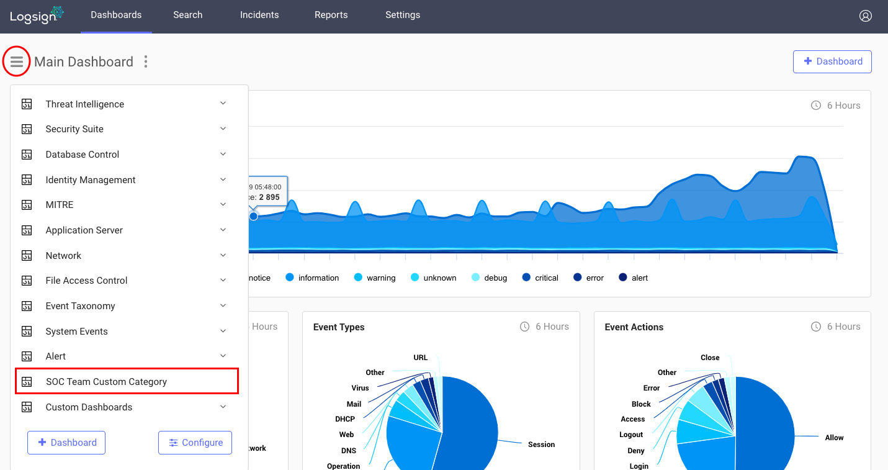Toggle the error legend series

pos(588,278)
